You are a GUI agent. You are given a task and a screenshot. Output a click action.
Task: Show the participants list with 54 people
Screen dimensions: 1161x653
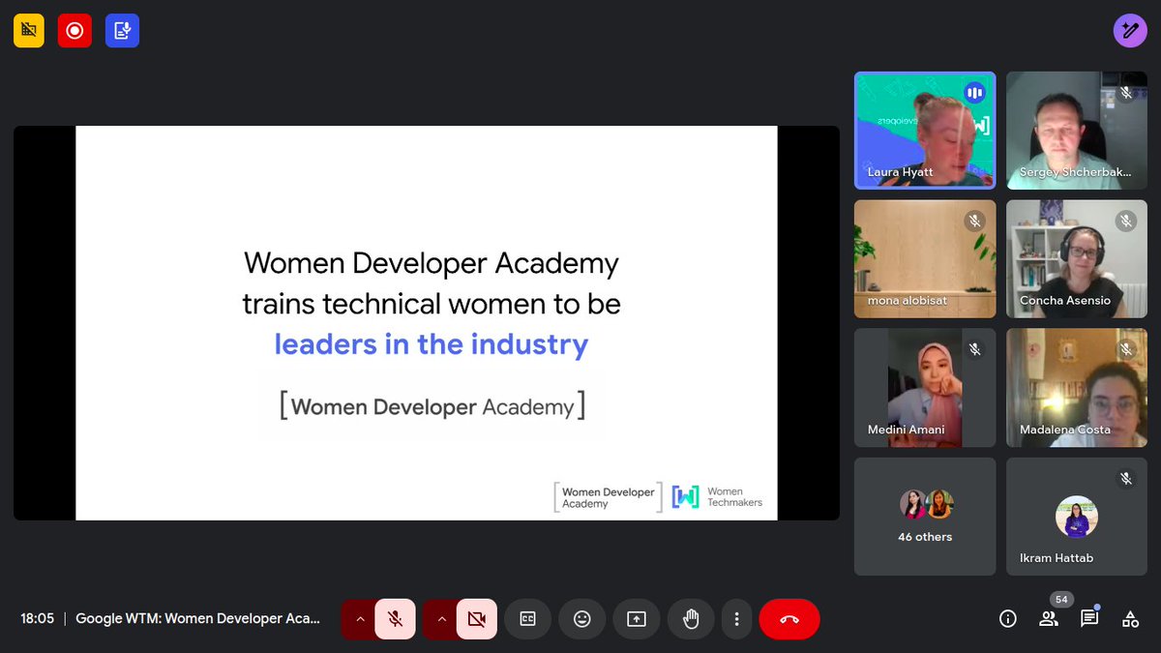(1048, 619)
